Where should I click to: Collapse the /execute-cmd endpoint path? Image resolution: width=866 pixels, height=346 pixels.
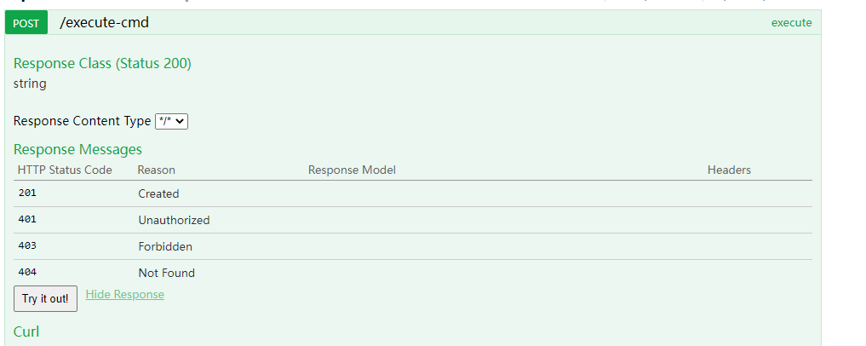104,23
